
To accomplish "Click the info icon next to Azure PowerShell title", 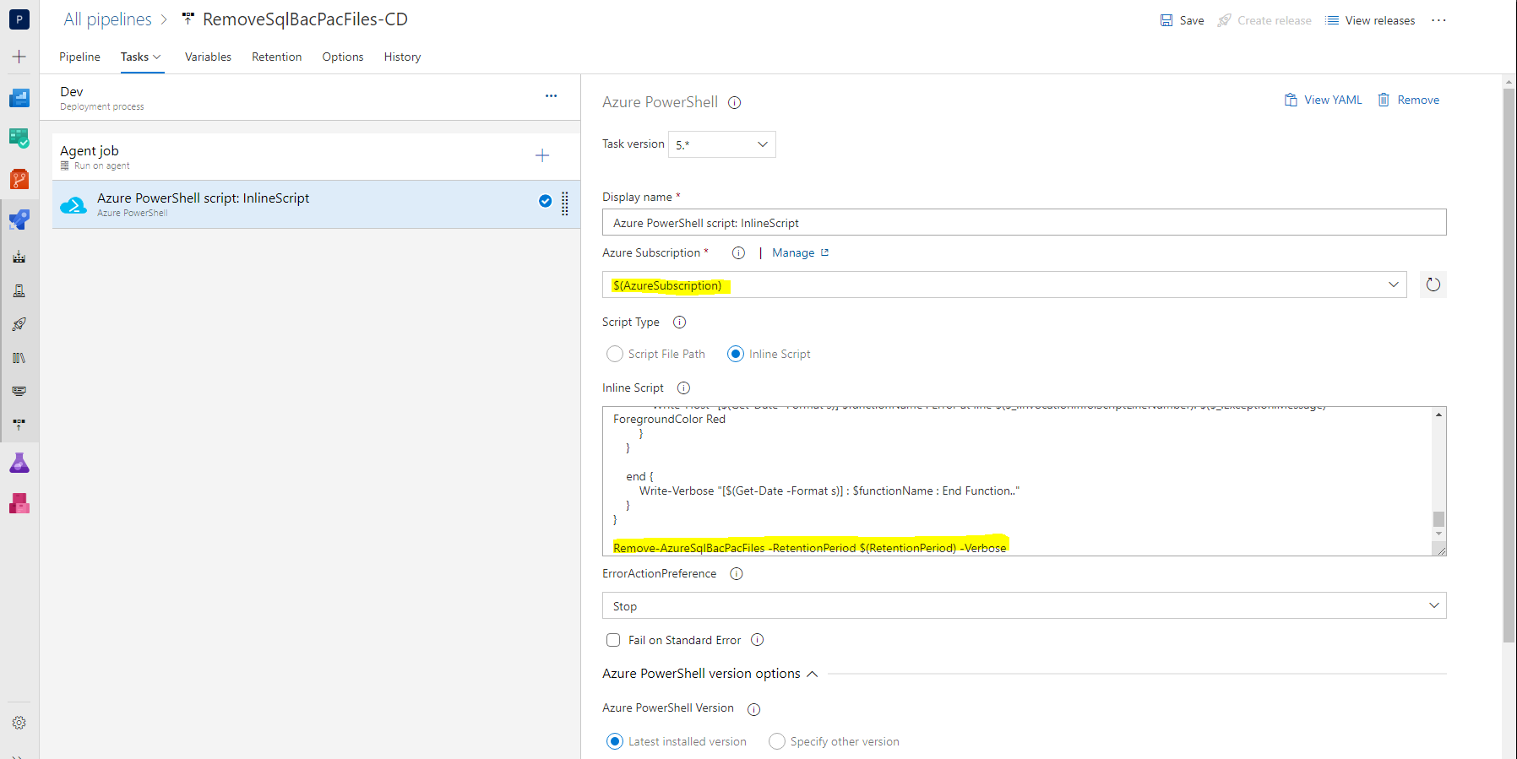I will click(735, 103).
